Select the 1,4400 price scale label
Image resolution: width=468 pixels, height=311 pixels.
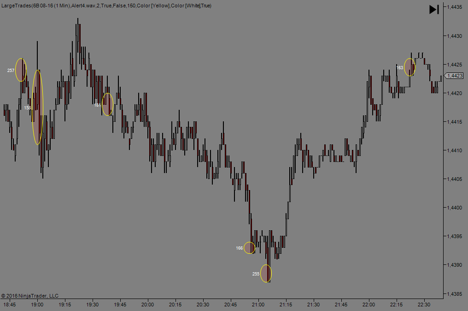454,208
